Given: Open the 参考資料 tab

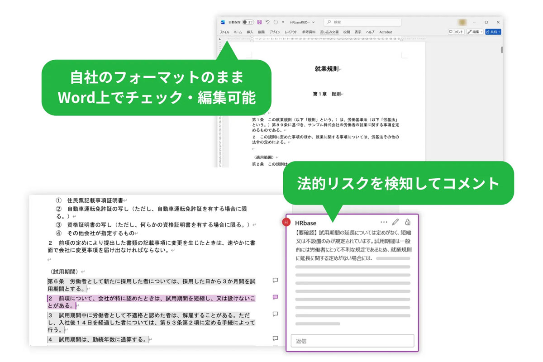Looking at the screenshot, I should point(309,32).
